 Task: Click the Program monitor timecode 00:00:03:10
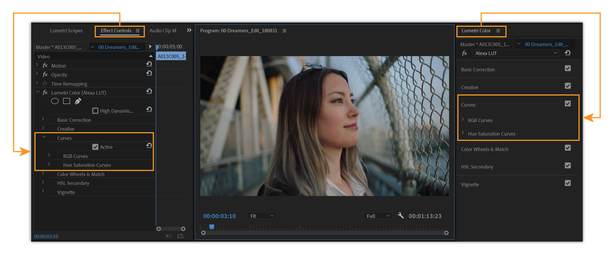pyautogui.click(x=219, y=216)
